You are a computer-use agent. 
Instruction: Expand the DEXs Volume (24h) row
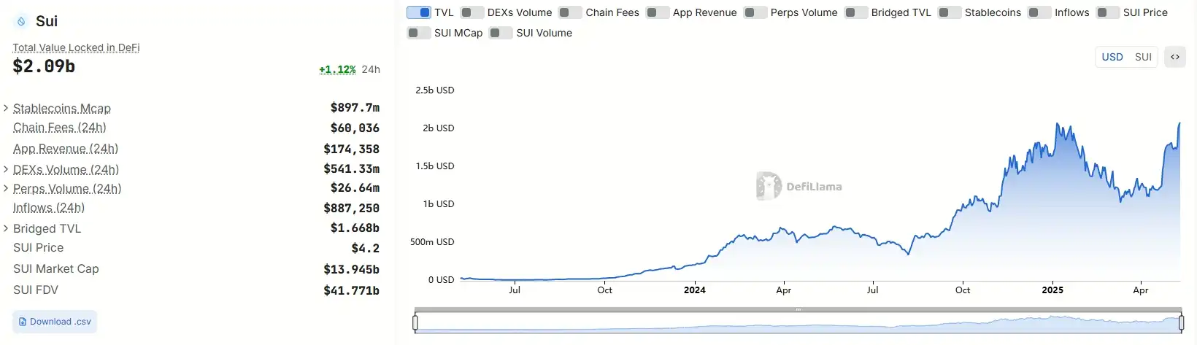(x=6, y=169)
